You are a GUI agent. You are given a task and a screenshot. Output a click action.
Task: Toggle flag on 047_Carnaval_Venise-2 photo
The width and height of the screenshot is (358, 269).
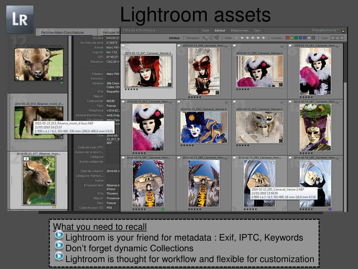coord(123,46)
